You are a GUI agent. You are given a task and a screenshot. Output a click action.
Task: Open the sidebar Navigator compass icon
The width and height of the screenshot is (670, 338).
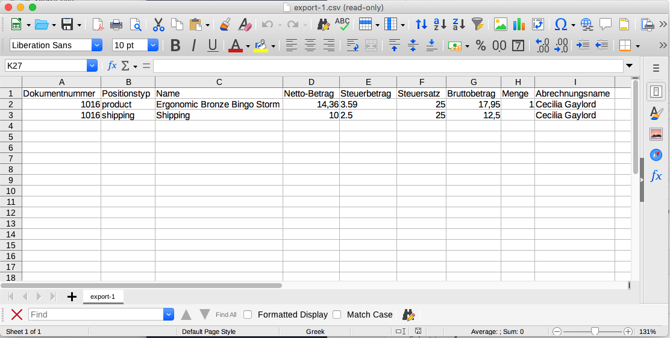[656, 155]
